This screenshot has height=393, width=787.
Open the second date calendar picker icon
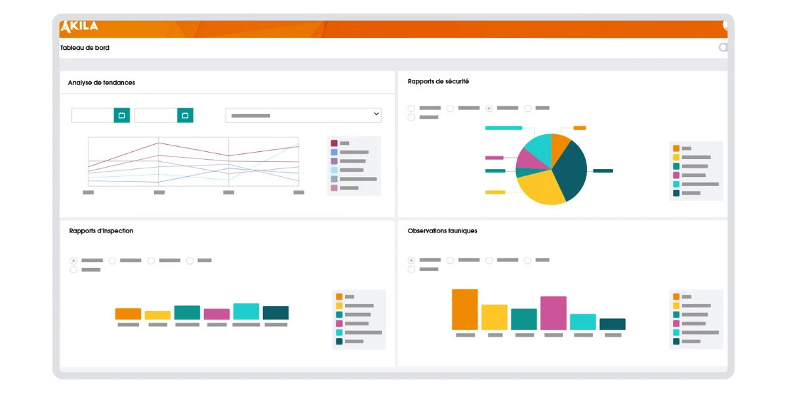185,115
